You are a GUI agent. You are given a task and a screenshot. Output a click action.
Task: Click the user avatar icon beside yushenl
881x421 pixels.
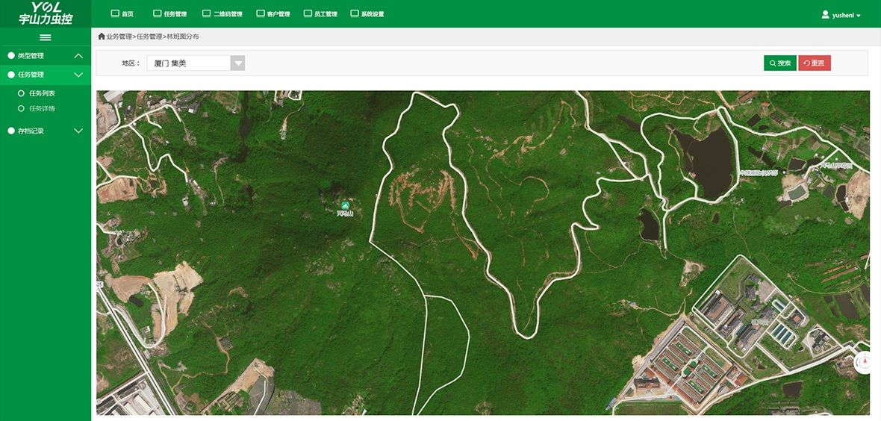pos(825,14)
